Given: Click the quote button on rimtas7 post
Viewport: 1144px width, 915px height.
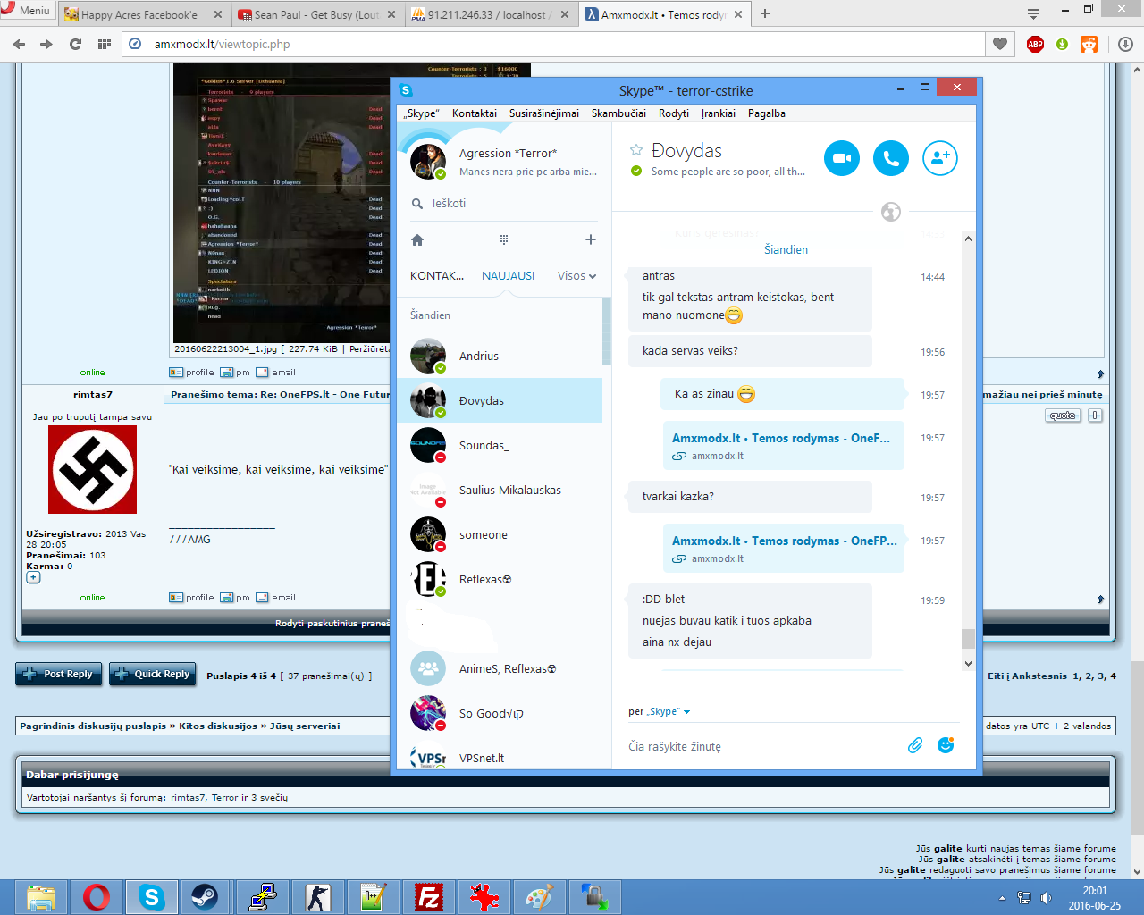Looking at the screenshot, I should (1063, 416).
